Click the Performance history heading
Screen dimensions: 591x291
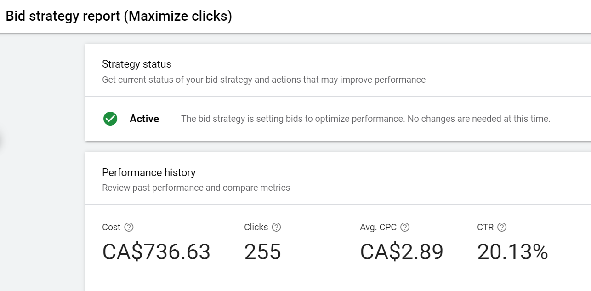(x=149, y=172)
